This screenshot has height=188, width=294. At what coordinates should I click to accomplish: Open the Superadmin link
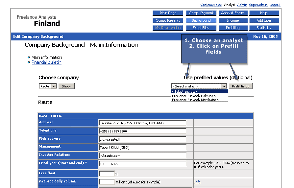(258, 5)
